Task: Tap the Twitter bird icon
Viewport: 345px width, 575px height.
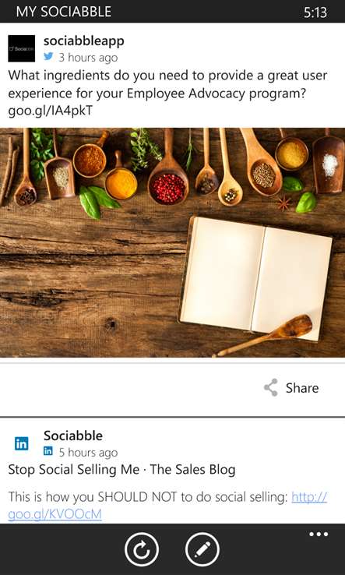Action: (x=48, y=57)
